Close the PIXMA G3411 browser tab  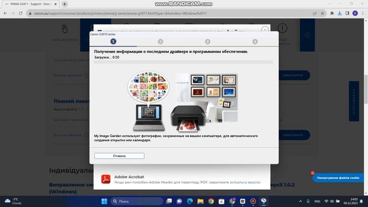[x=56, y=4]
